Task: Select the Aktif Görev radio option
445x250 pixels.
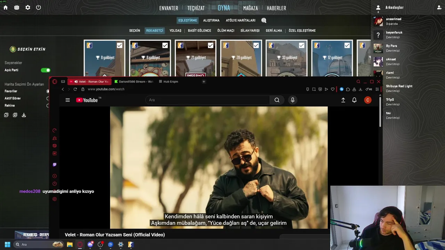Action: [x=48, y=98]
